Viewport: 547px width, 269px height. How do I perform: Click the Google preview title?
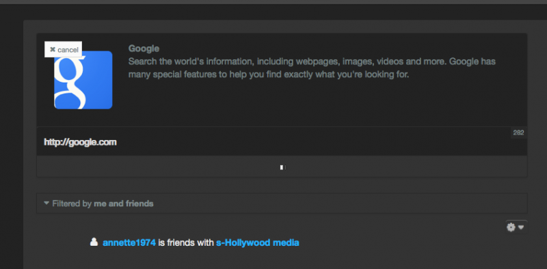144,48
